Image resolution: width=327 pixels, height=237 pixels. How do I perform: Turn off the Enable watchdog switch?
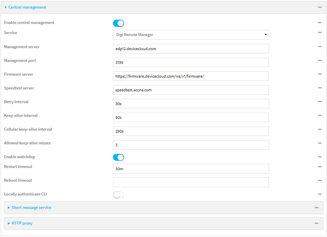pyautogui.click(x=119, y=157)
